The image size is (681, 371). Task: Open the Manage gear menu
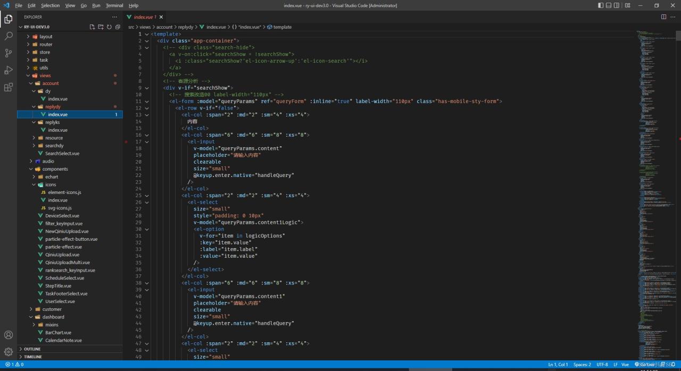coord(9,352)
